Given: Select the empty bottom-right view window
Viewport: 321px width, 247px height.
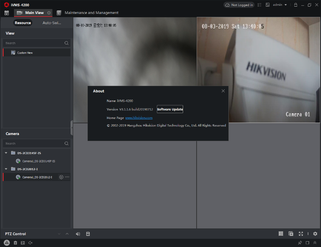Looking at the screenshot, I should [x=258, y=176].
